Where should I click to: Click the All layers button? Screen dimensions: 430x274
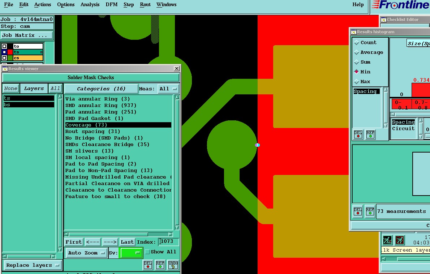(55, 88)
